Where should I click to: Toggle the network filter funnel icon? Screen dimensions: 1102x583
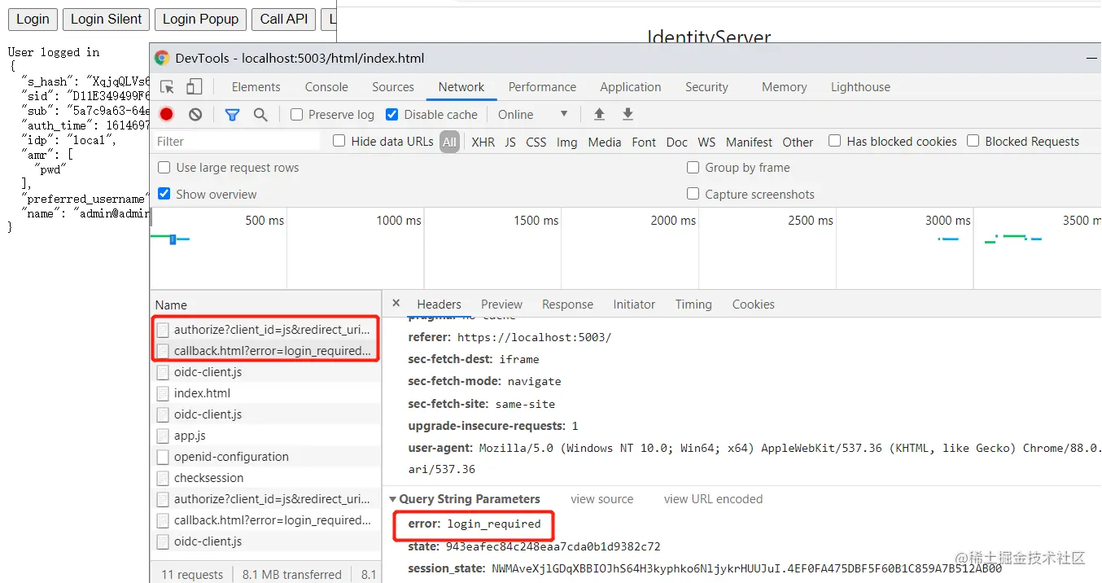pos(232,115)
